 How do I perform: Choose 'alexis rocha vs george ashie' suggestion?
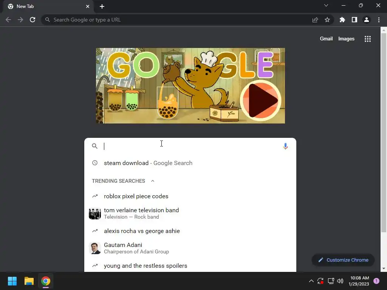pos(190,231)
